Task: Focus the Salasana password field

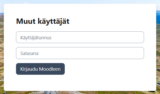Action: pos(80,53)
